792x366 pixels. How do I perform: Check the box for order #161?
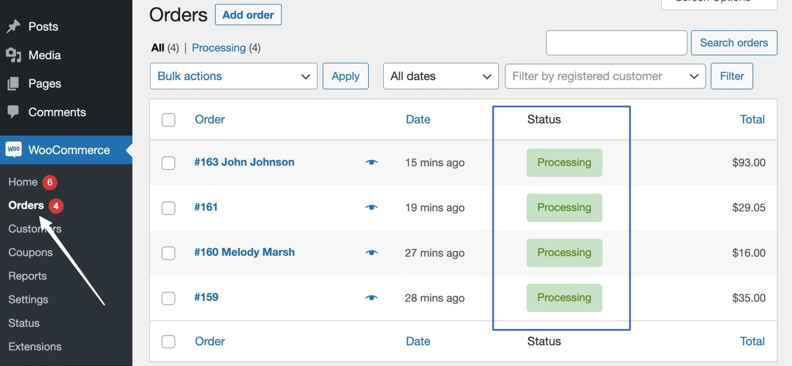click(x=168, y=208)
